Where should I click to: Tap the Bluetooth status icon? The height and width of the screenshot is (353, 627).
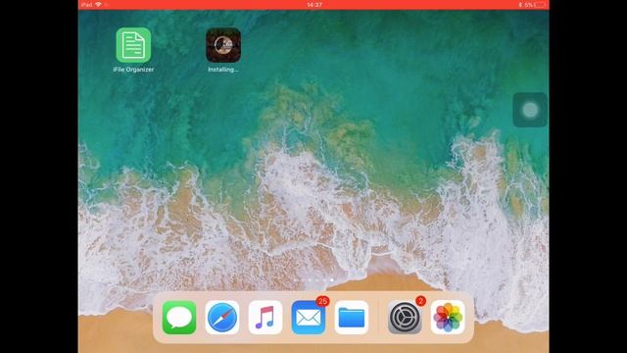(x=520, y=5)
